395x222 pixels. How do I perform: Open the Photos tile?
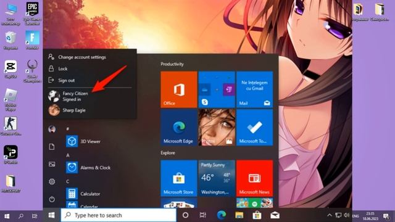click(x=217, y=128)
